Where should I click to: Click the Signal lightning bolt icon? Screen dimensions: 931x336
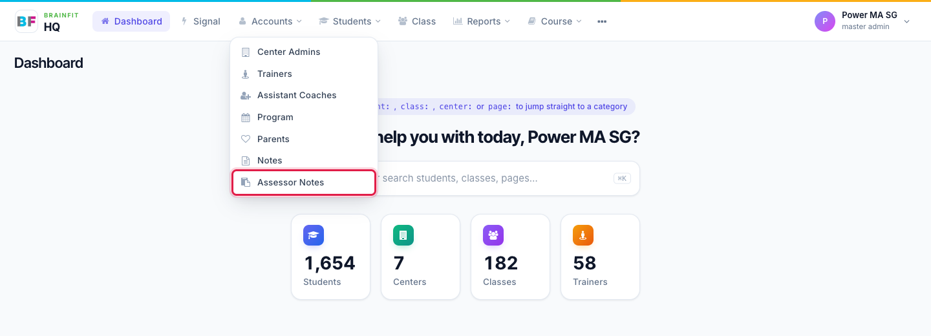[x=184, y=21]
